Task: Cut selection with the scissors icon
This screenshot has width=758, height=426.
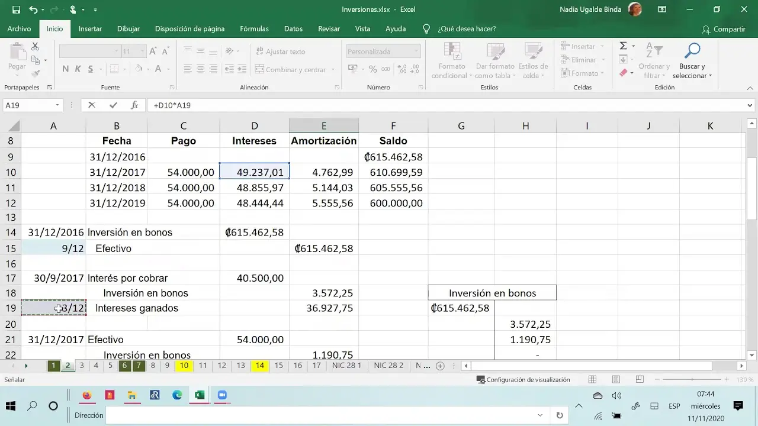Action: (x=35, y=46)
